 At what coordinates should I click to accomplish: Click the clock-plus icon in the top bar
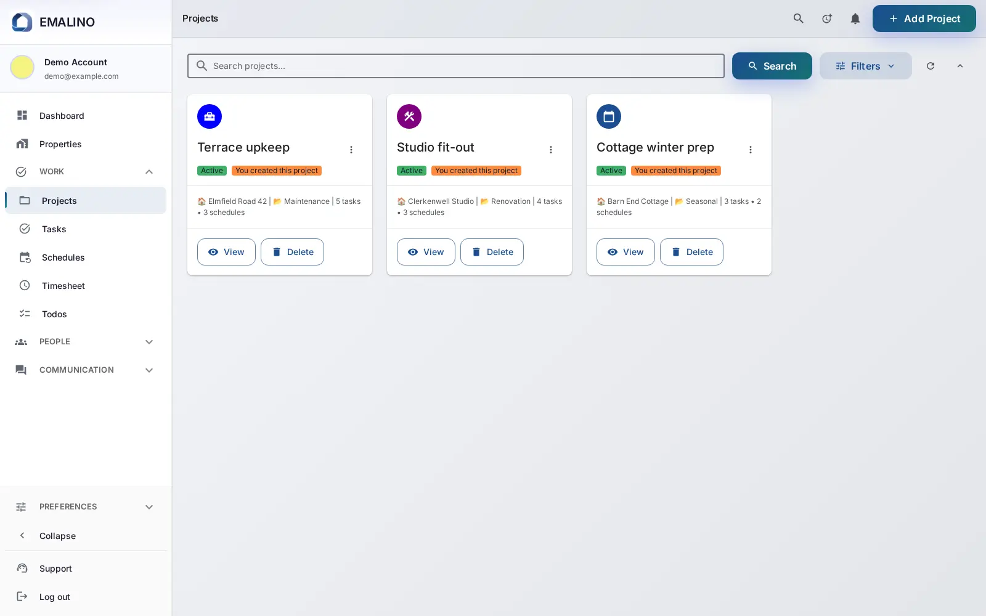826,18
